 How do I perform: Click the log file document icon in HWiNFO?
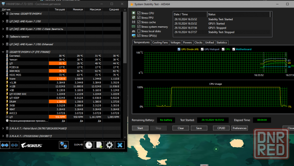[99, 145]
